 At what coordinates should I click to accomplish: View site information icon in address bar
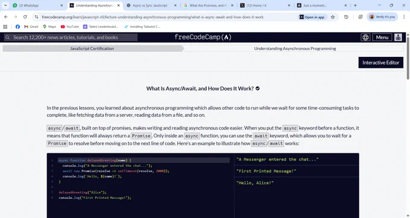pyautogui.click(x=36, y=17)
